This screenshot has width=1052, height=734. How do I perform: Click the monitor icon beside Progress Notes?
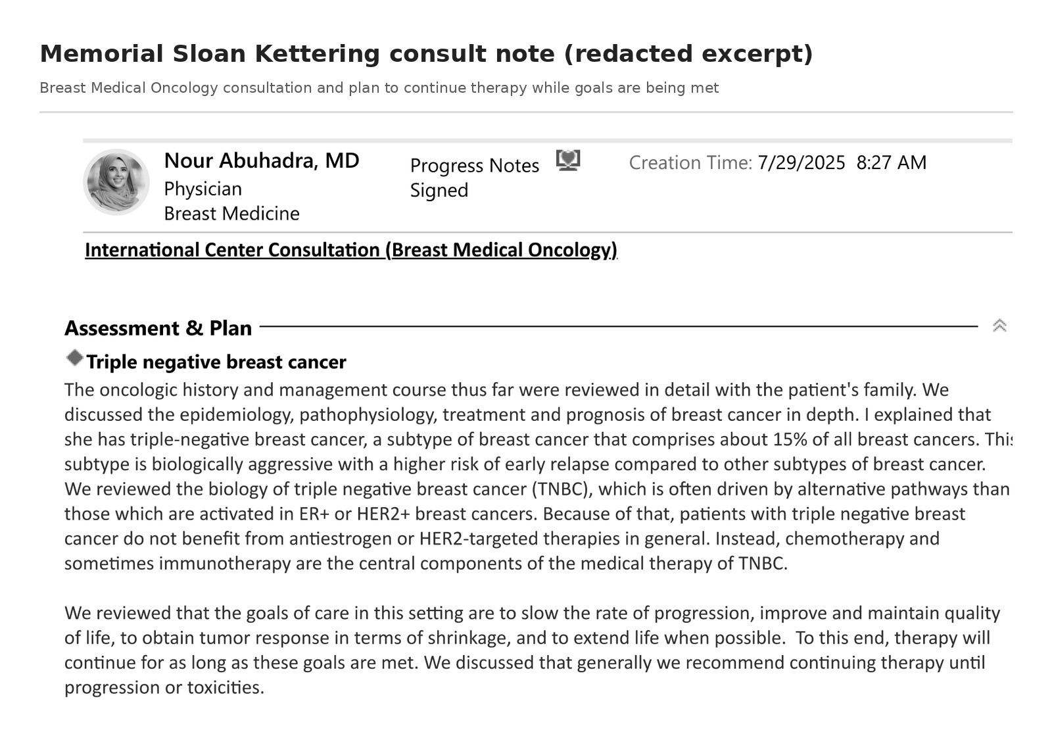568,160
